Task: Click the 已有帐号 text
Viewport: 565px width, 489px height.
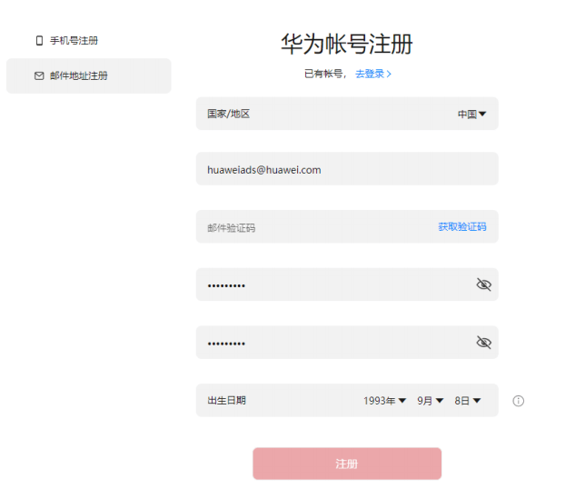Action: 323,74
